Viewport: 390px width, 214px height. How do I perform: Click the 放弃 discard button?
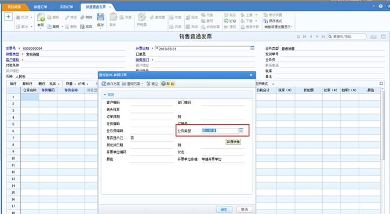tap(86, 27)
